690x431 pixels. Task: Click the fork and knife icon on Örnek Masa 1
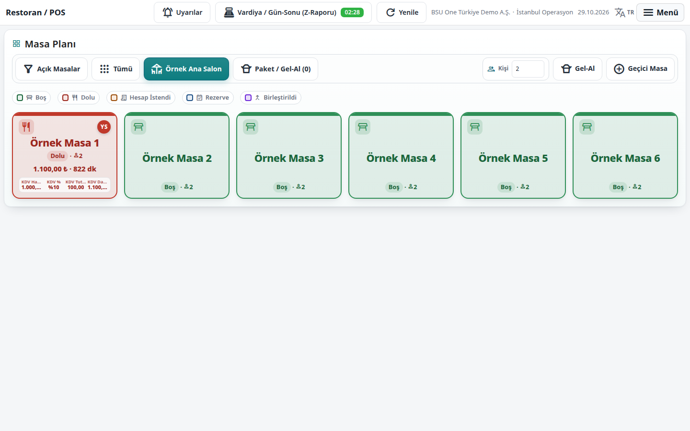coord(26,127)
